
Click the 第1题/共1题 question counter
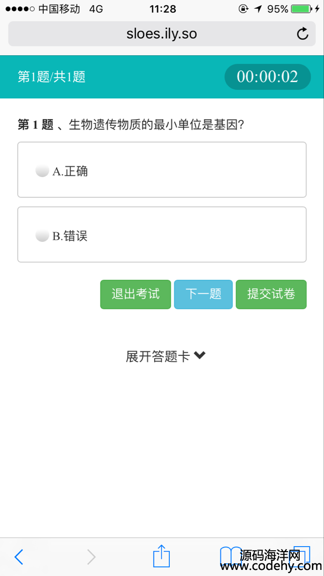pos(52,77)
